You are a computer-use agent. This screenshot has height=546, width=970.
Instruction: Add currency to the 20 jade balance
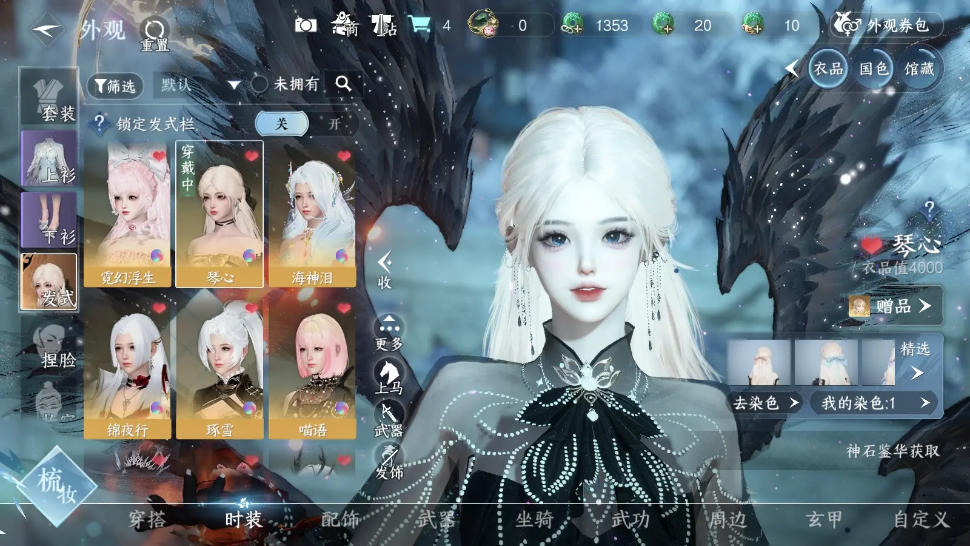663,25
